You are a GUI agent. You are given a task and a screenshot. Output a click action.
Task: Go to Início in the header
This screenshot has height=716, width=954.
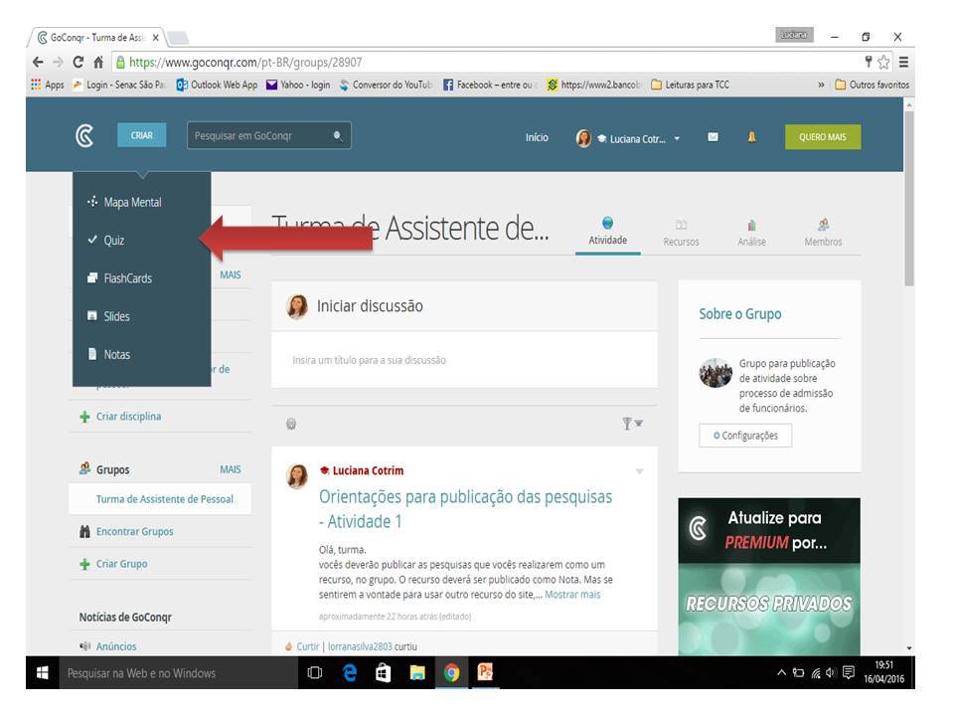click(x=537, y=137)
